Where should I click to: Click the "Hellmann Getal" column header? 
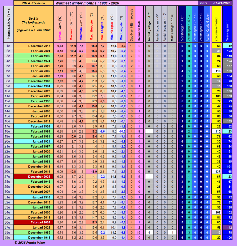(139, 24)
